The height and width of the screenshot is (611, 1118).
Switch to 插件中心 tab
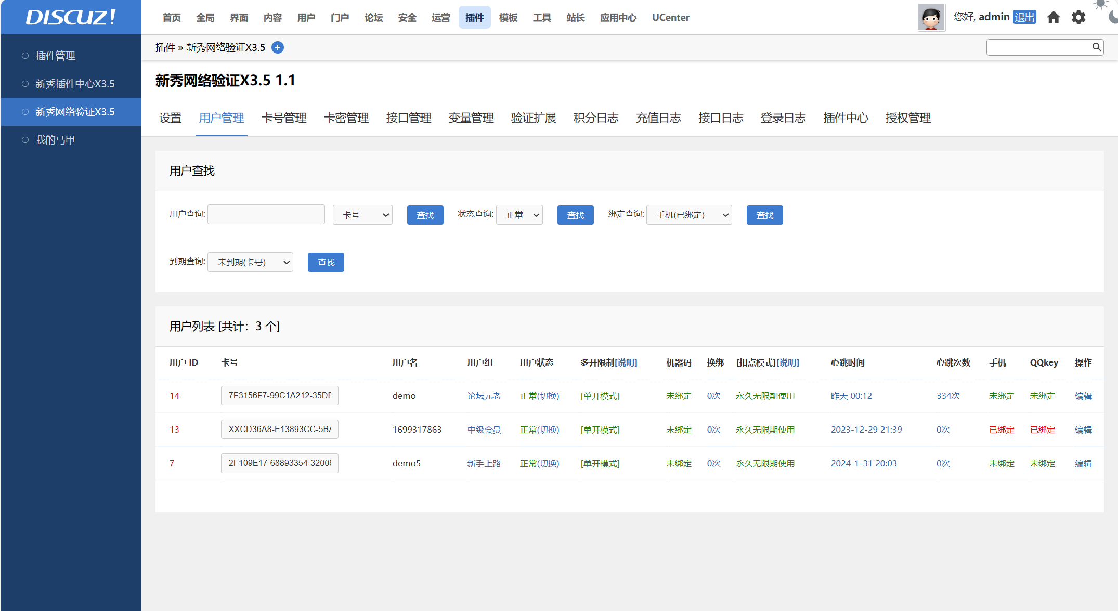(x=846, y=118)
